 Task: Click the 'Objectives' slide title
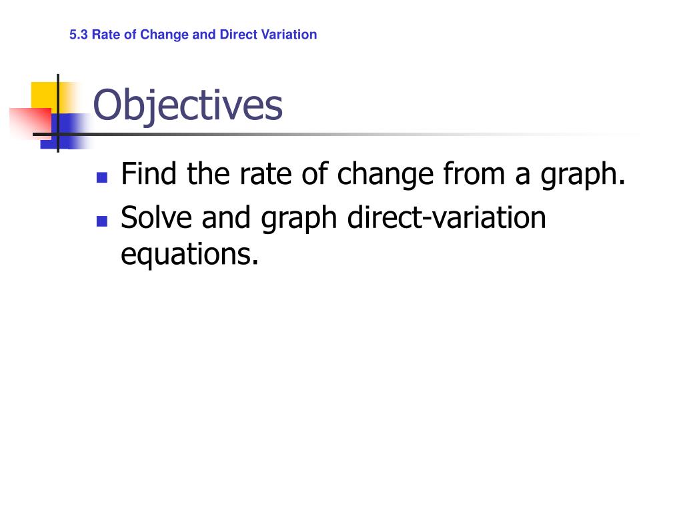pos(187,105)
